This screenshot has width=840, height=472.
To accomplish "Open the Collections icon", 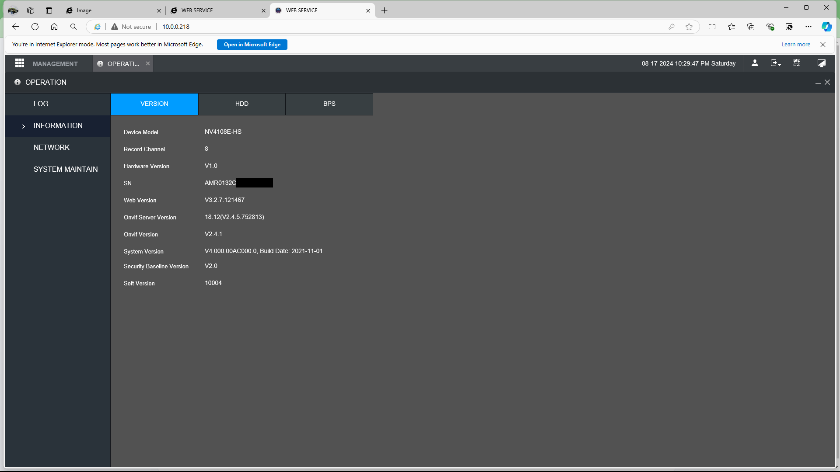I will pyautogui.click(x=751, y=27).
